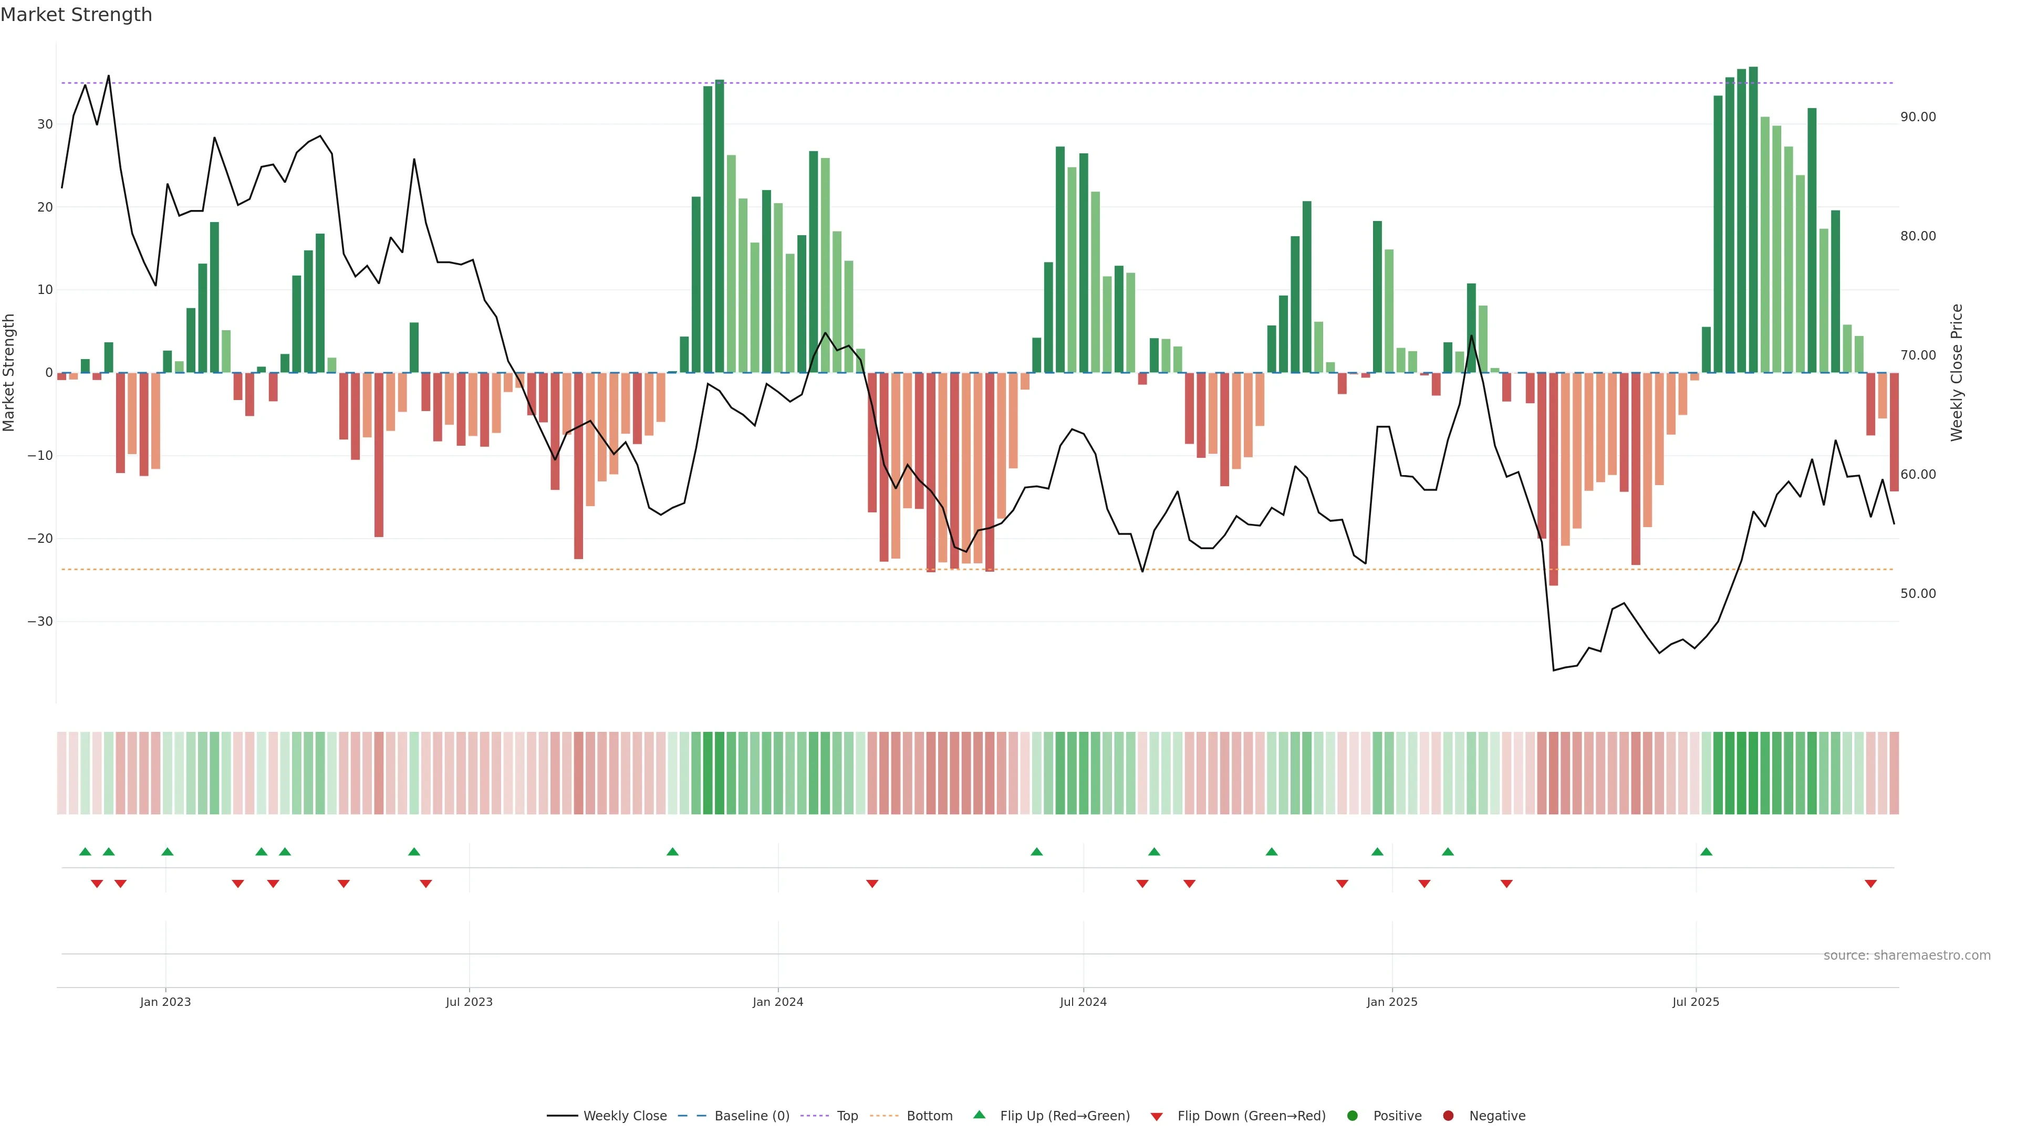Click the Positive green circle legend icon
The image size is (2017, 1134).
pos(1352,1115)
